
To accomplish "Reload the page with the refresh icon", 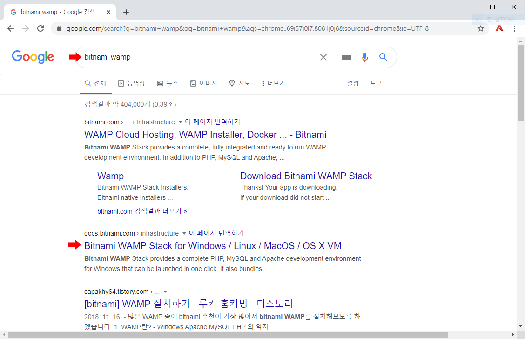I will (x=40, y=28).
